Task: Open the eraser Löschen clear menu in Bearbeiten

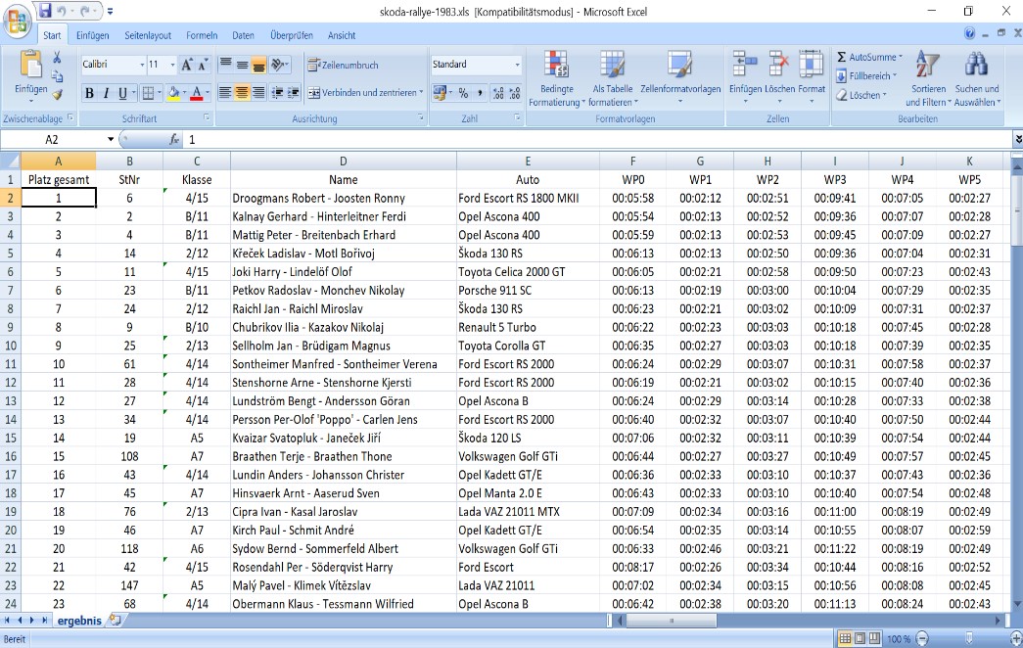Action: [x=861, y=95]
